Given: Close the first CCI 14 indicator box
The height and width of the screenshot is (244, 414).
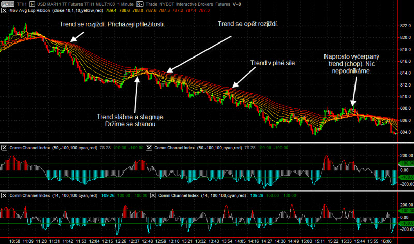Looking at the screenshot, I should coord(4,196).
